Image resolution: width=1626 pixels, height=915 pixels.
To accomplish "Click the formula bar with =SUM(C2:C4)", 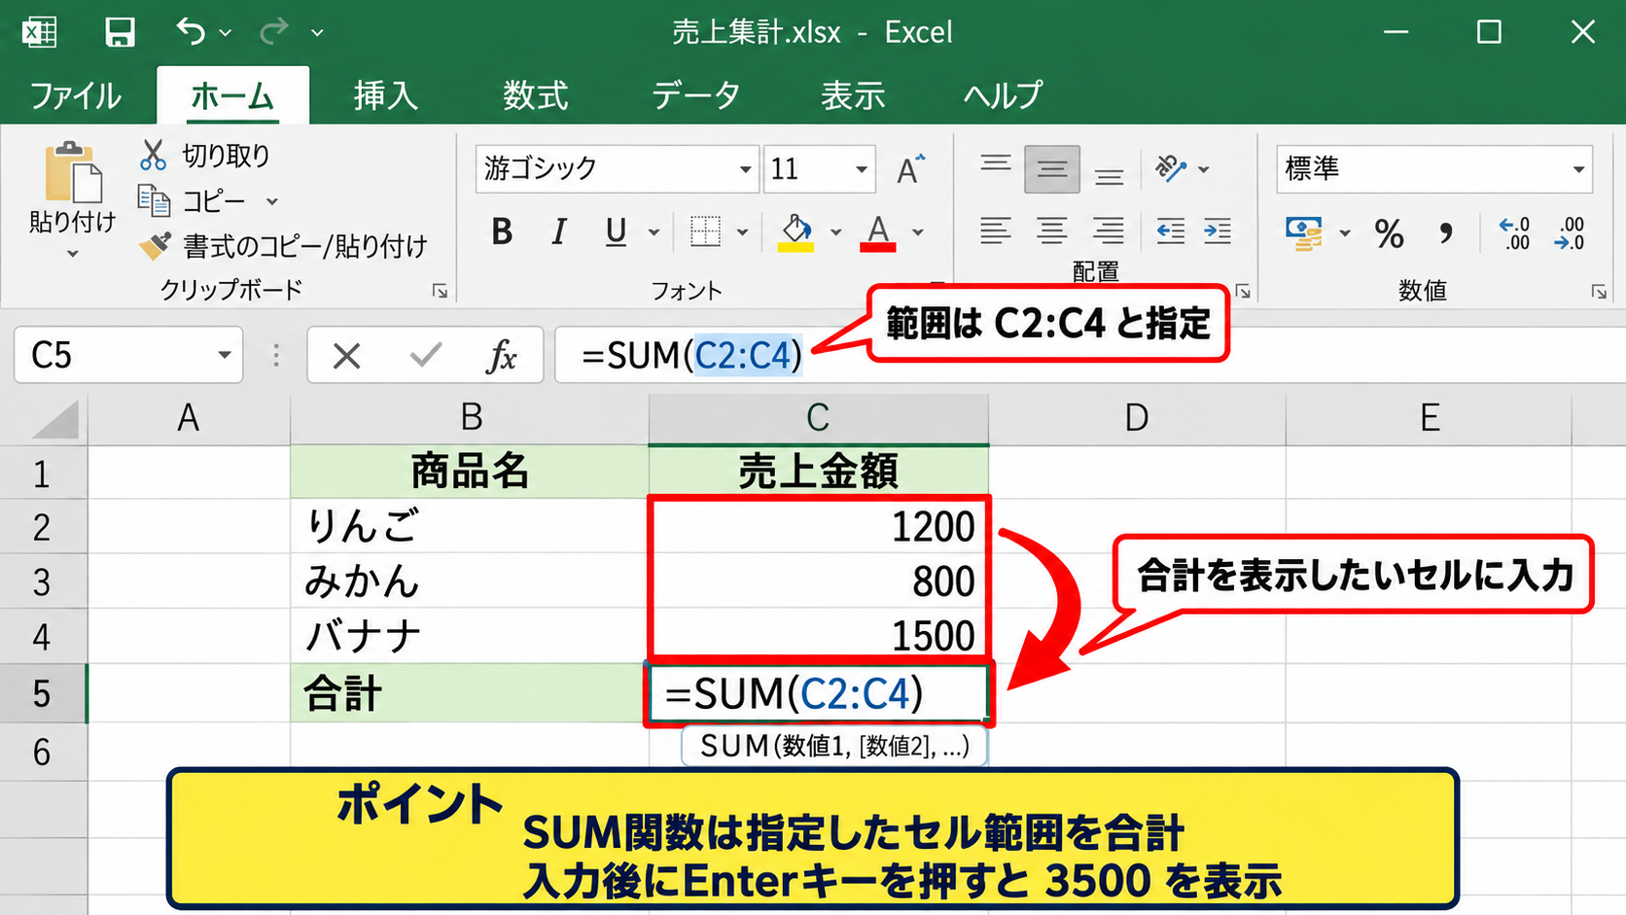I will [x=1089, y=355].
